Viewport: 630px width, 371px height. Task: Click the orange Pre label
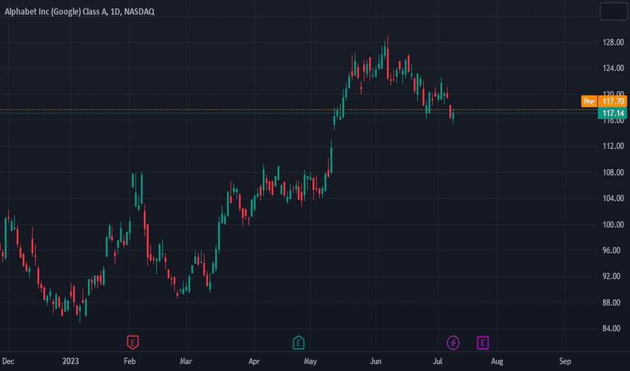click(589, 101)
